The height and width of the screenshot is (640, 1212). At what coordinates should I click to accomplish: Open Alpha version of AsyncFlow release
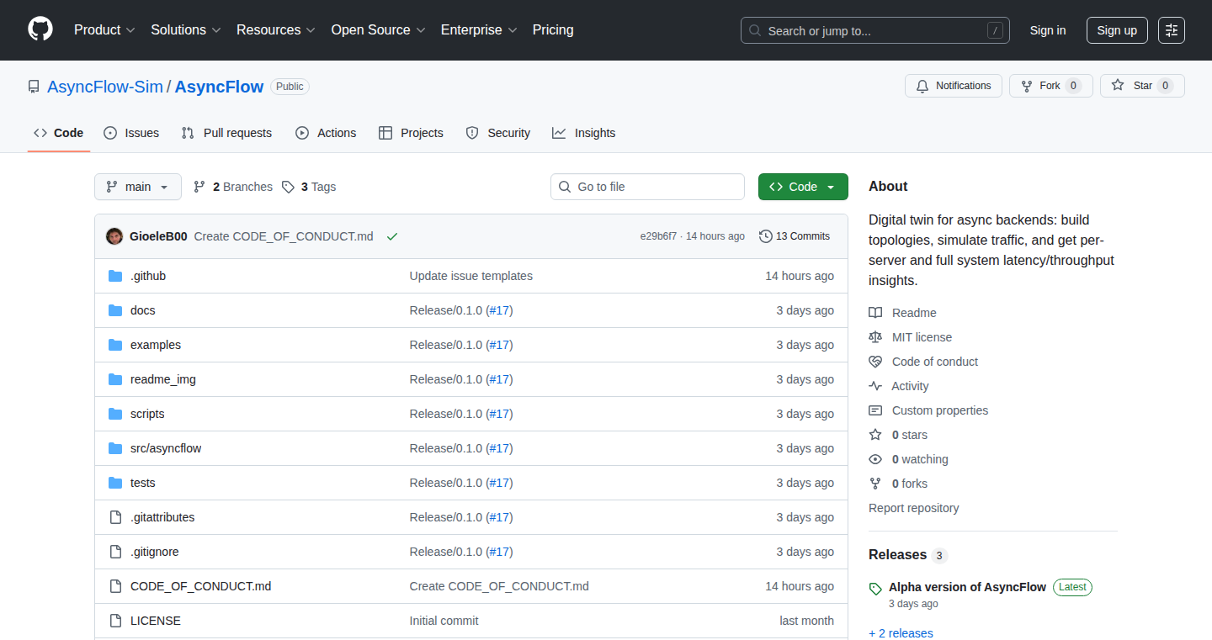(967, 587)
